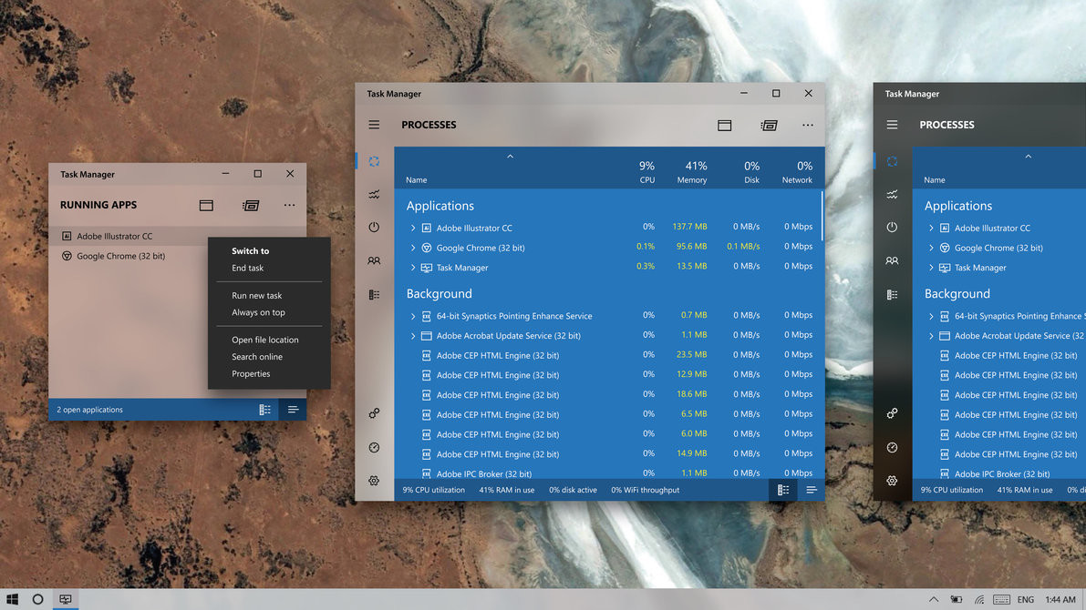Click the hamburger menu in dark-themed Task Manager

pos(892,125)
